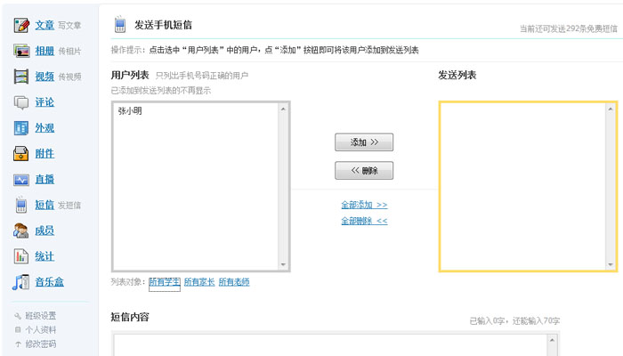Select the 直播 live broadcast icon
The width and height of the screenshot is (623, 356).
click(22, 180)
